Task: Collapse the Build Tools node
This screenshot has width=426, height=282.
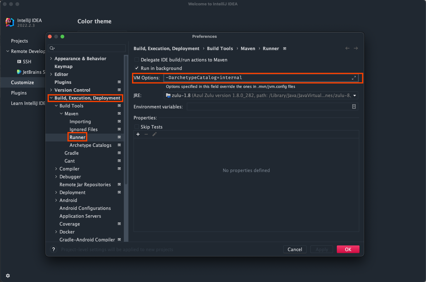Action: click(x=56, y=106)
